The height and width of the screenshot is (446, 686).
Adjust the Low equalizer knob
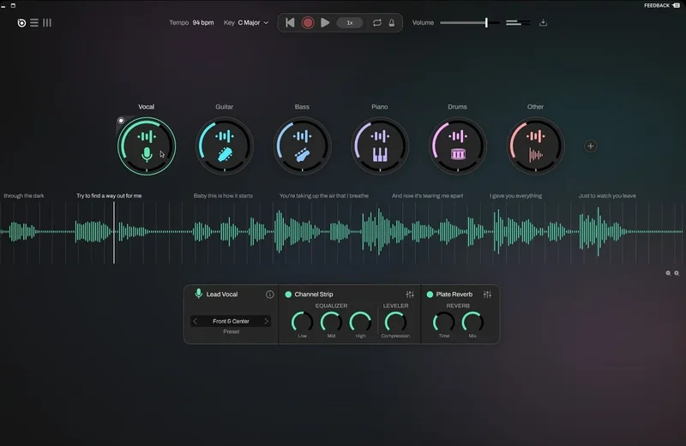302,323
